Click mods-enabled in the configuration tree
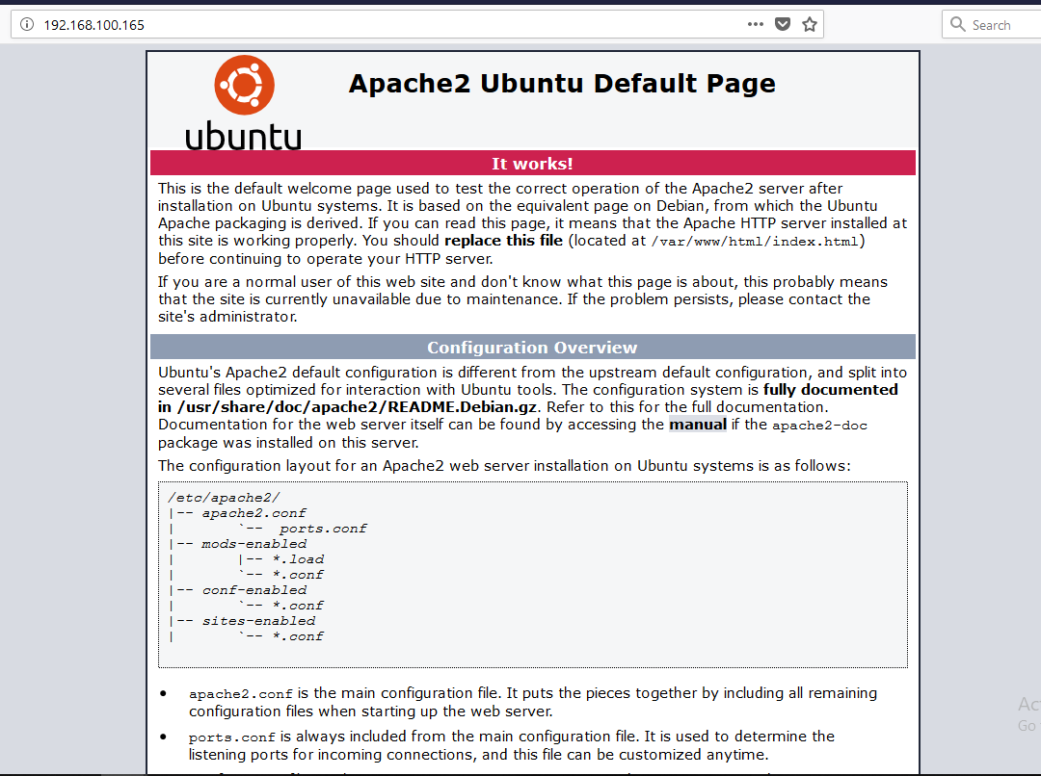The image size is (1041, 776). [x=254, y=544]
